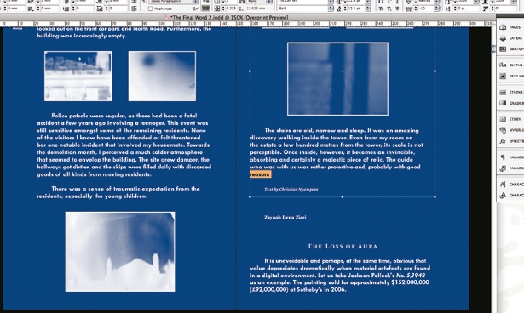Click the column gutter icon beside 4.233
524x313 pixels.
click(x=217, y=9)
